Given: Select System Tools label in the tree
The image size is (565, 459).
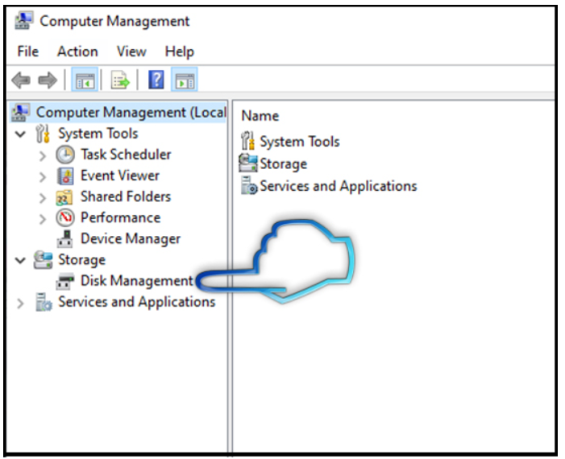Looking at the screenshot, I should pos(98,134).
